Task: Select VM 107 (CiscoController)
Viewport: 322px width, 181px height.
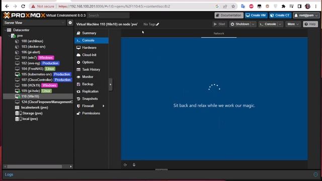Action: [x=37, y=80]
